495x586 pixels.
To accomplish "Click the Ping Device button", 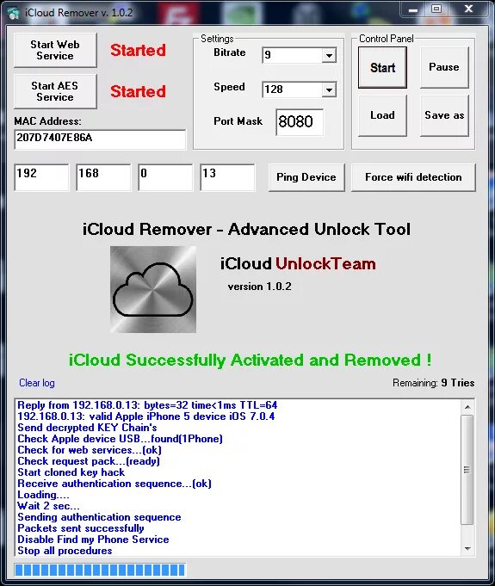I will [x=306, y=177].
